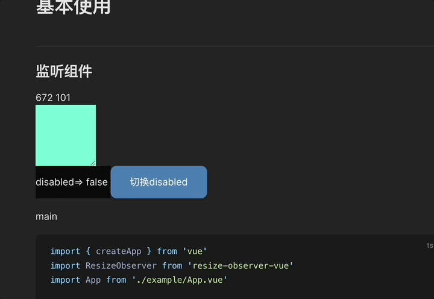The height and width of the screenshot is (299, 434).
Task: Click the 'vue' string in first import
Action: [x=195, y=251]
